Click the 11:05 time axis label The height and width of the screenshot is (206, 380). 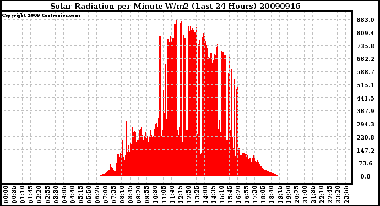(x=164, y=194)
